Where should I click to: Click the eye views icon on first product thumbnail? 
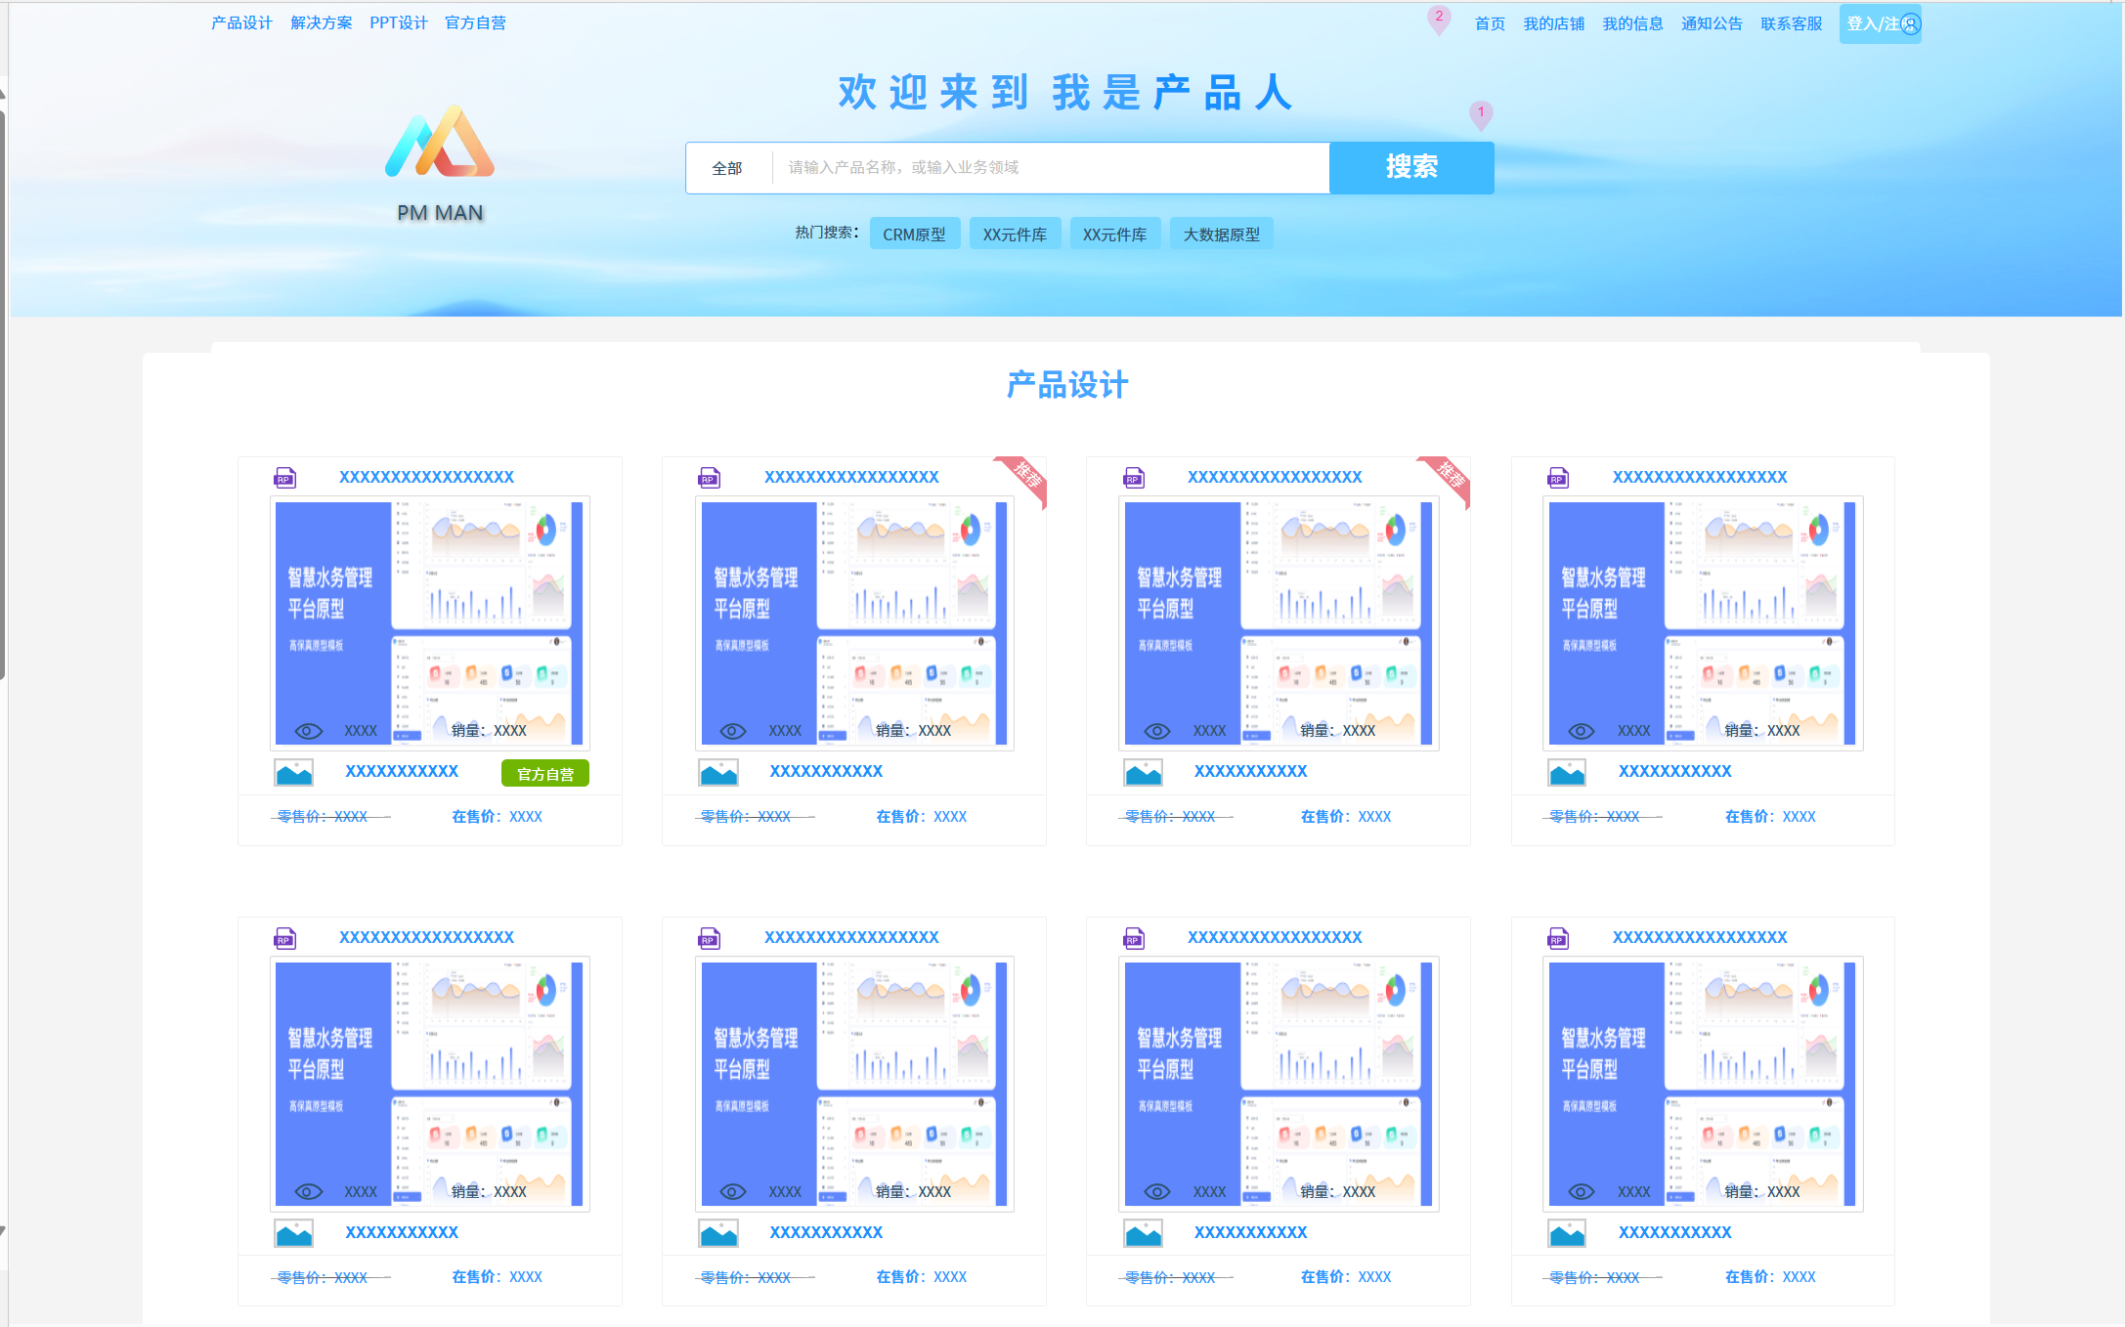coord(309,731)
